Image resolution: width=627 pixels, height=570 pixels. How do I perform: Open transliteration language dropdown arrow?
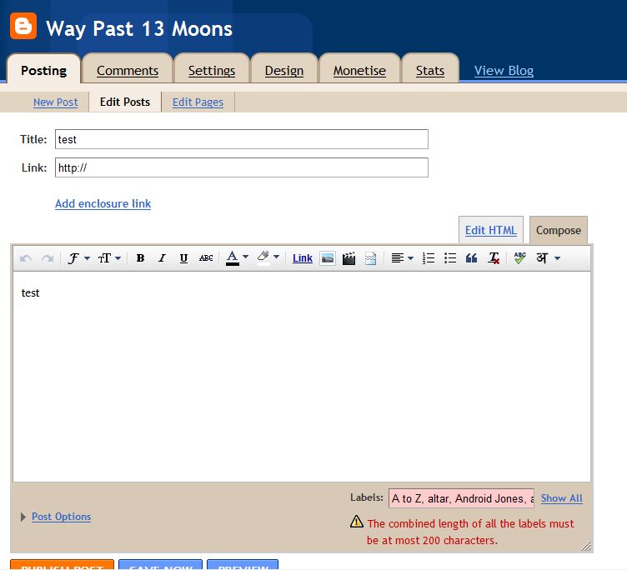[558, 258]
